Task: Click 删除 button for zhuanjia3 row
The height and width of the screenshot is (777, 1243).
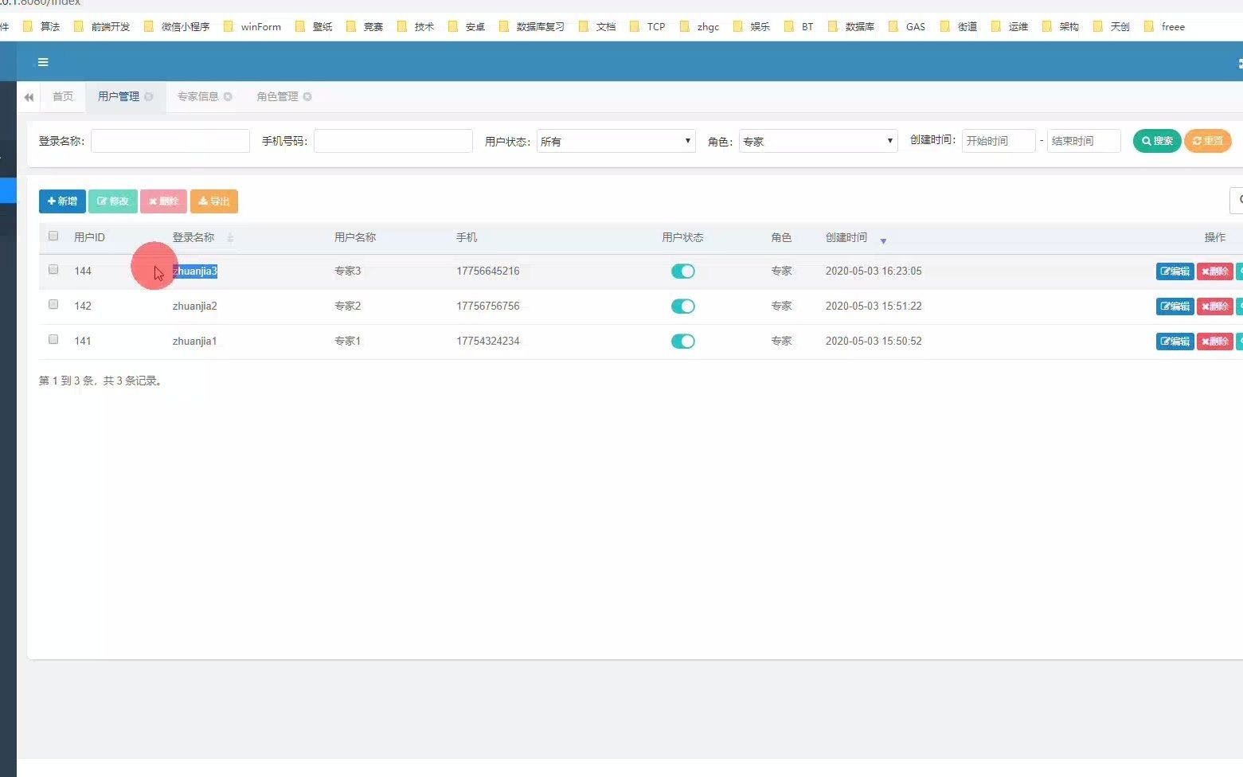Action: tap(1214, 271)
